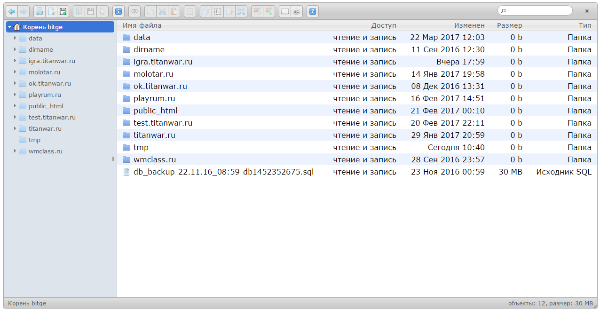Select the db_backup SQL file row
This screenshot has height=311, width=600.
coord(223,172)
